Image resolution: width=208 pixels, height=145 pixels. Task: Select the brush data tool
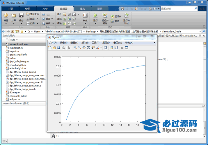(98, 48)
